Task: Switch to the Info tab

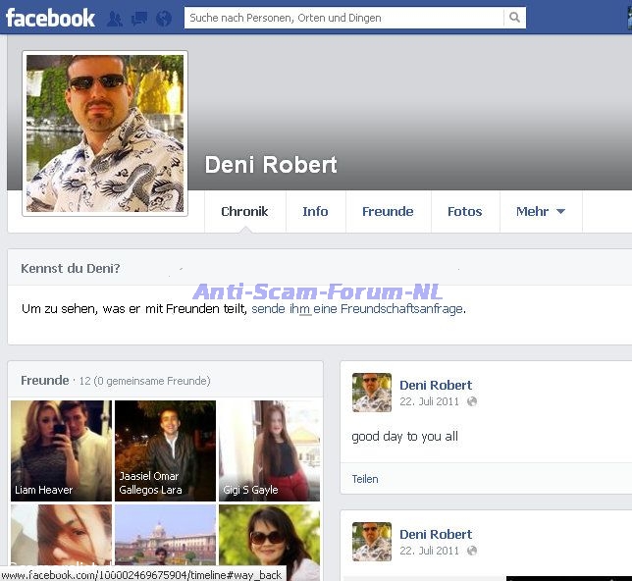Action: (x=315, y=211)
